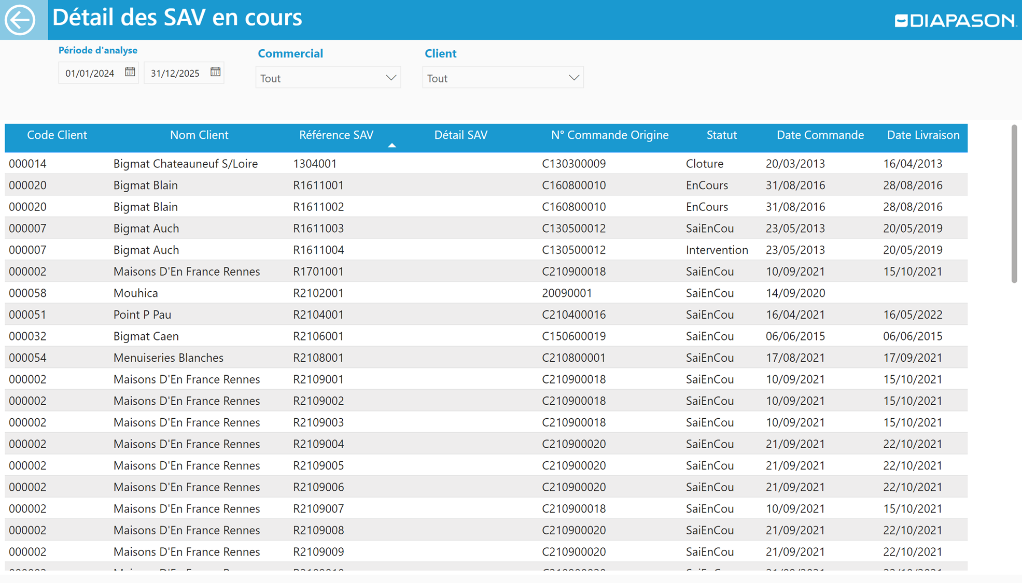Open the end date calendar picker
The height and width of the screenshot is (583, 1022).
[x=215, y=72]
